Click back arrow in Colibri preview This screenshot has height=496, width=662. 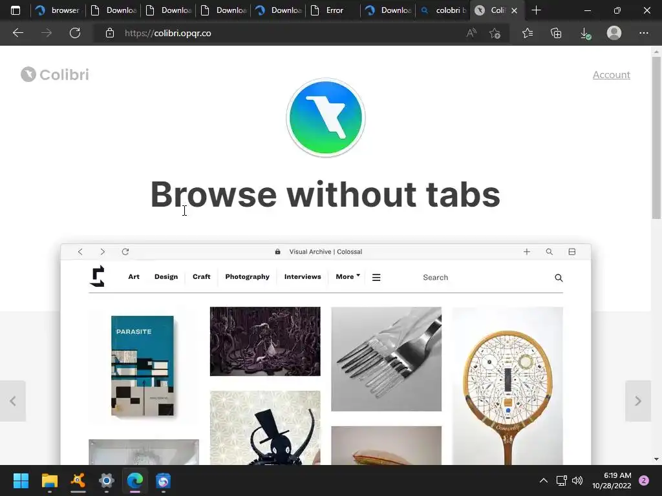pos(80,252)
